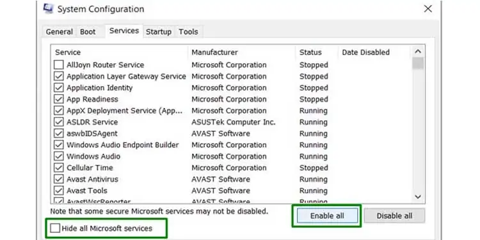Image resolution: width=480 pixels, height=240 pixels.
Task: Select the App Readiness row name
Action: click(x=92, y=99)
